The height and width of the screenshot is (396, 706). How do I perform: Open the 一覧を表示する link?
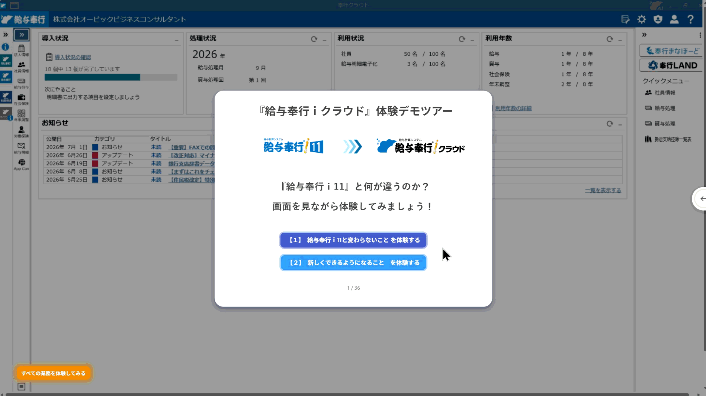(x=603, y=191)
